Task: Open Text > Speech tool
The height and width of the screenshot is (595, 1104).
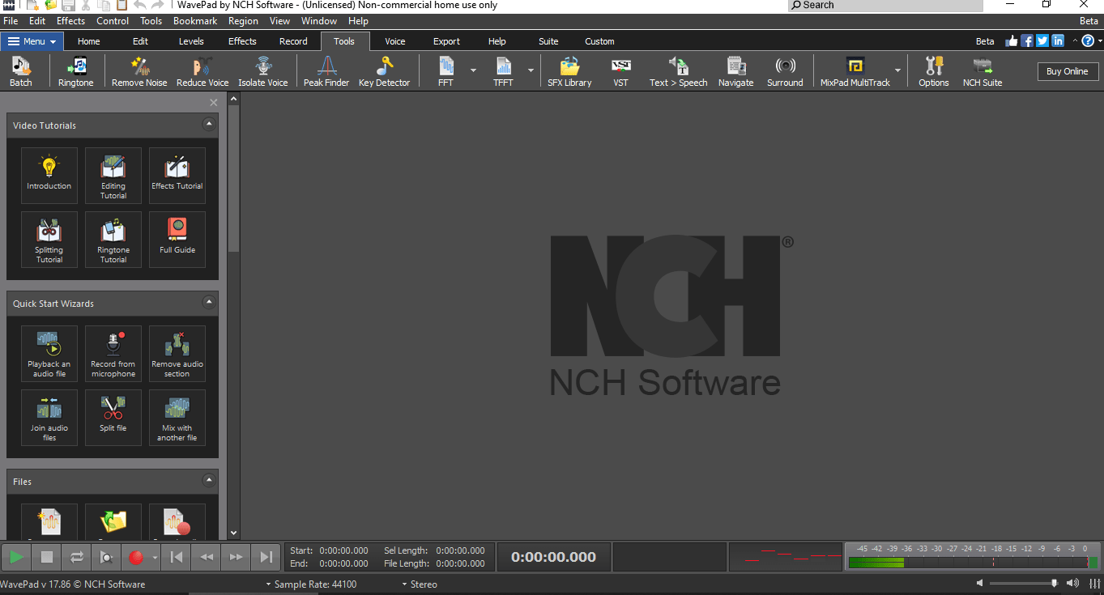Action: point(678,72)
